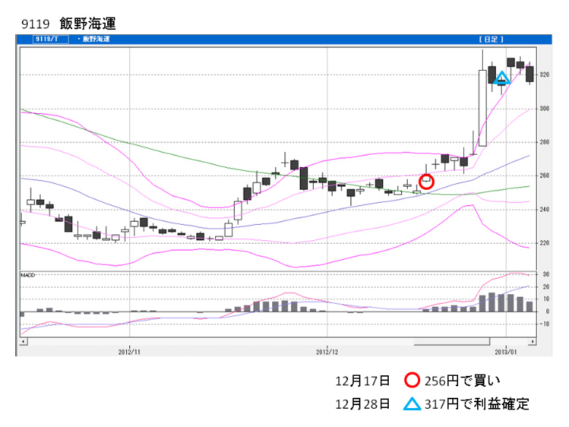
Task: Click the 9119 飯野海運 title above the chart
Action: (69, 24)
